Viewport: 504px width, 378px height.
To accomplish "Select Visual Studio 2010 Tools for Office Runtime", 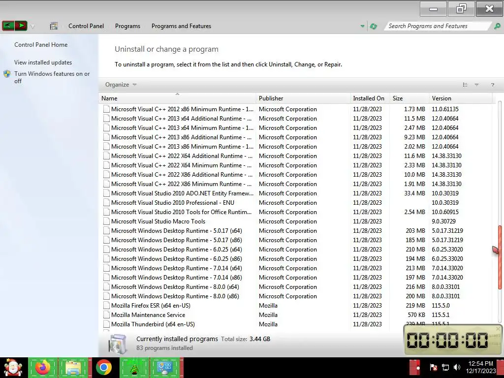I will [297, 212].
